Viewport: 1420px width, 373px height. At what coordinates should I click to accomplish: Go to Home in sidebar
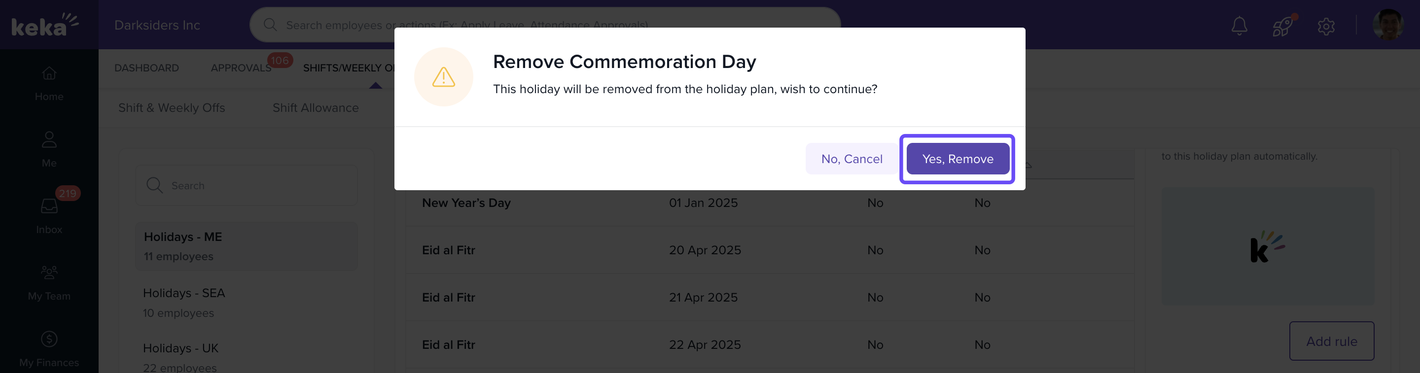click(49, 84)
